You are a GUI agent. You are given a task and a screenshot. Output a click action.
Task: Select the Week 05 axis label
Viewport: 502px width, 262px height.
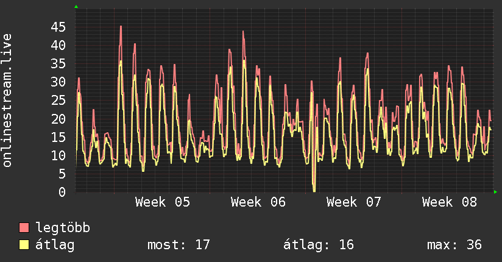tap(163, 202)
